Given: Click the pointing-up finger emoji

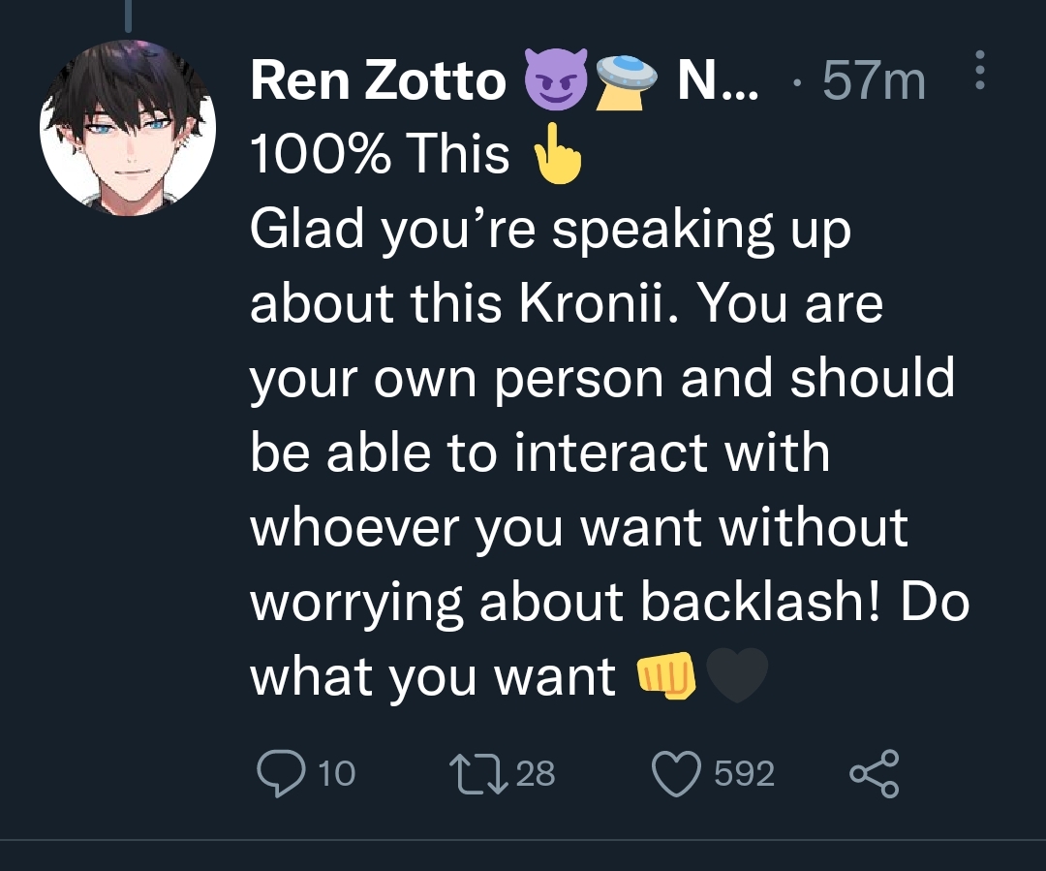Looking at the screenshot, I should pos(559,155).
